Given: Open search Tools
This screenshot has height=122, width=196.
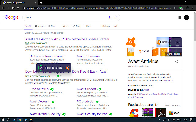Looking at the screenshot, I should [x=116, y=26].
